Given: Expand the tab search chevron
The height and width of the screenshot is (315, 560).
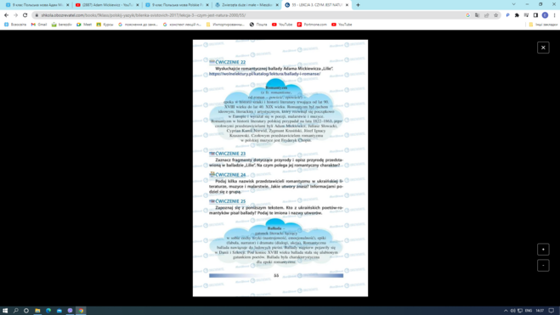Looking at the screenshot, I should pos(513,4).
